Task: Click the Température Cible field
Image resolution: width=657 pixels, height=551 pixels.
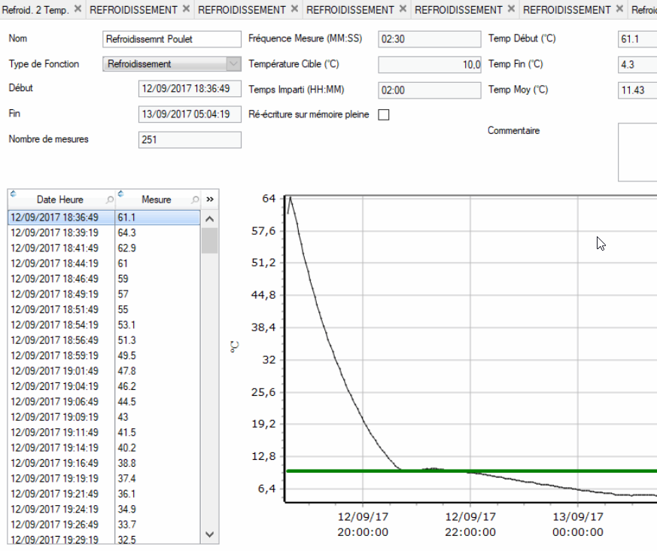Action: click(x=429, y=65)
